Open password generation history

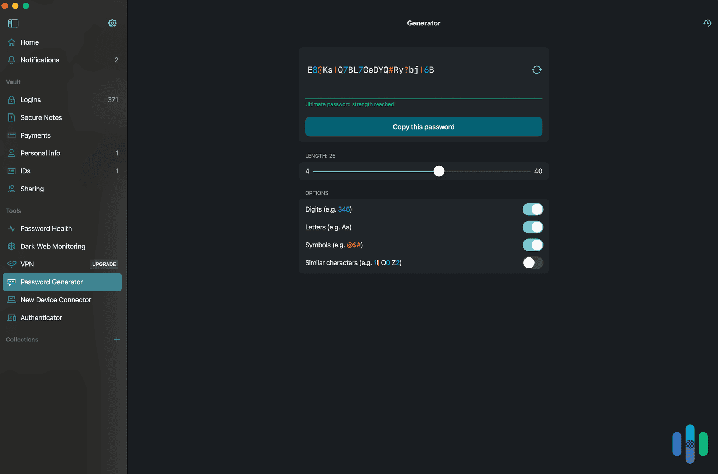point(707,23)
